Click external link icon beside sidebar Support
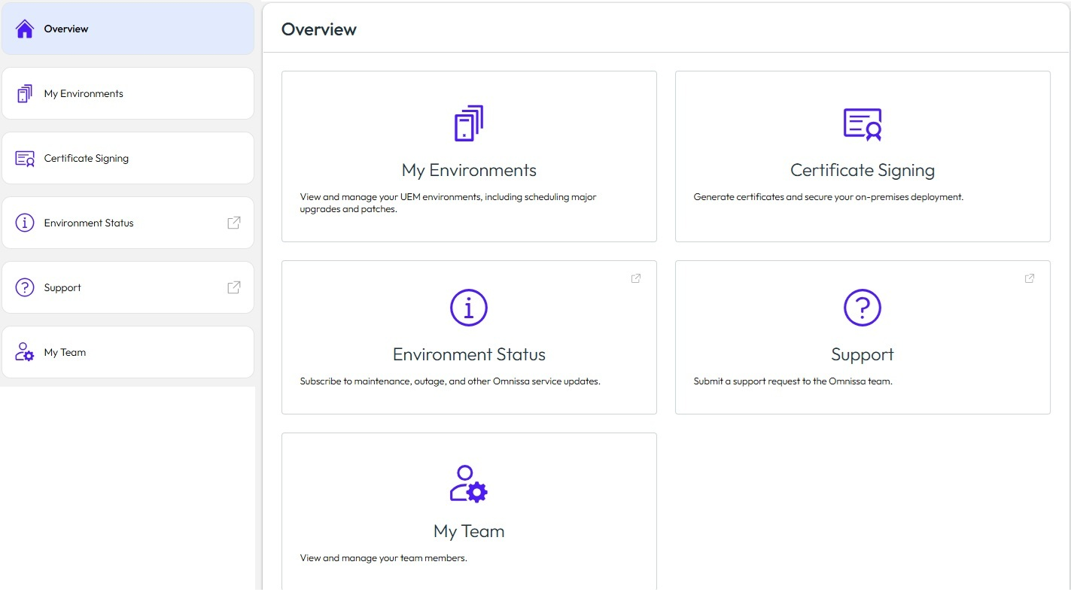 (x=234, y=287)
